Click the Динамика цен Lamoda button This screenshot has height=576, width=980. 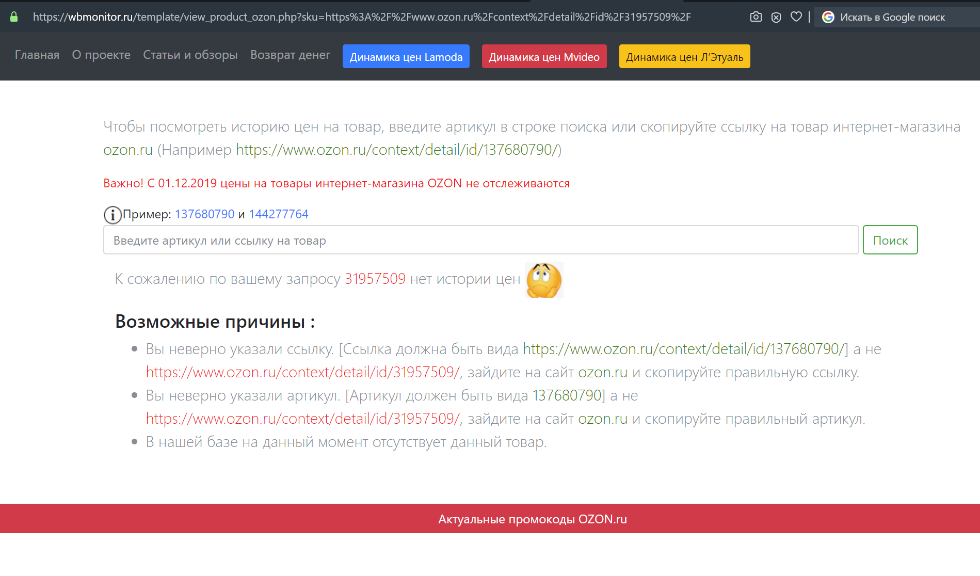406,56
